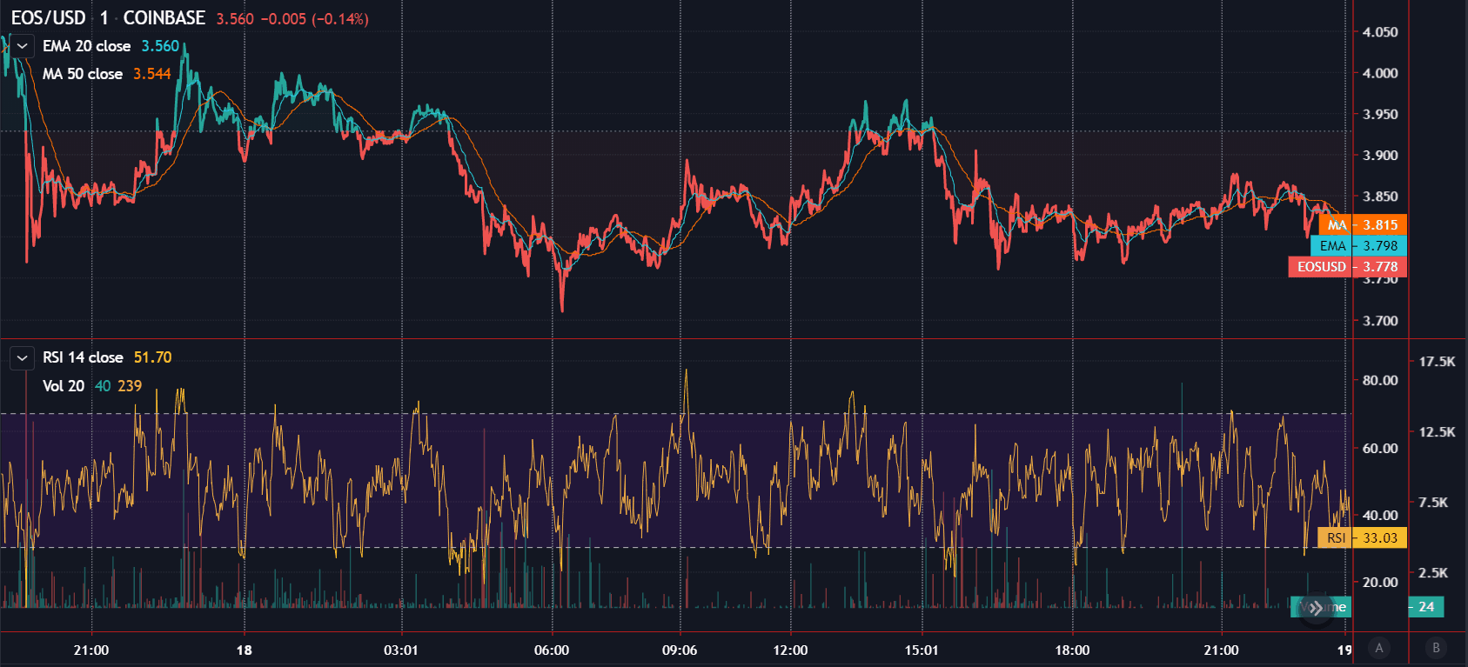
Task: Click the 17.5K volume axis label
Action: (1437, 361)
